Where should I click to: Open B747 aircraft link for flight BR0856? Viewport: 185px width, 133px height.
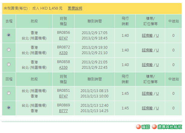coord(63,38)
